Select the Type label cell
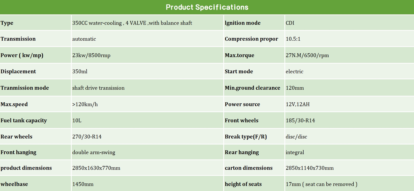The width and height of the screenshot is (414, 191). 7,23
